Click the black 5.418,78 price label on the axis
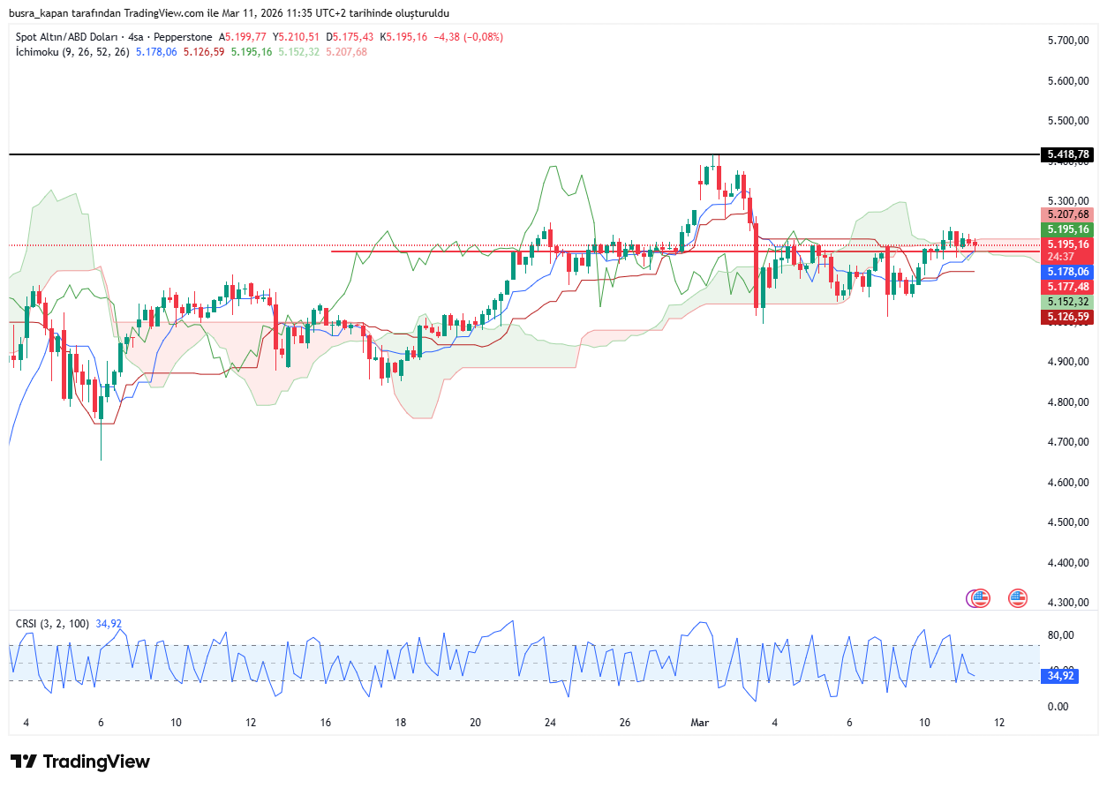Viewport: 1107px width, 788px height. click(1068, 154)
